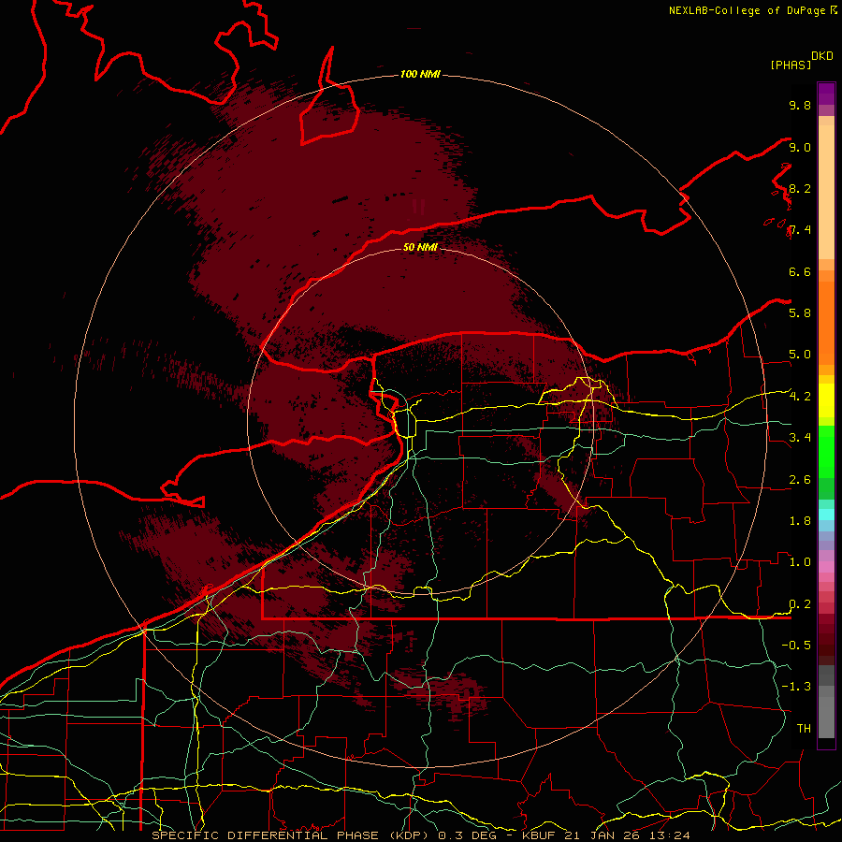
Task: Click the 9.8 value on the scale
Action: point(800,106)
